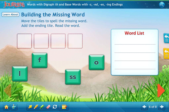
Task: Click the fourth empty dotted letter box
Action: (75, 41)
